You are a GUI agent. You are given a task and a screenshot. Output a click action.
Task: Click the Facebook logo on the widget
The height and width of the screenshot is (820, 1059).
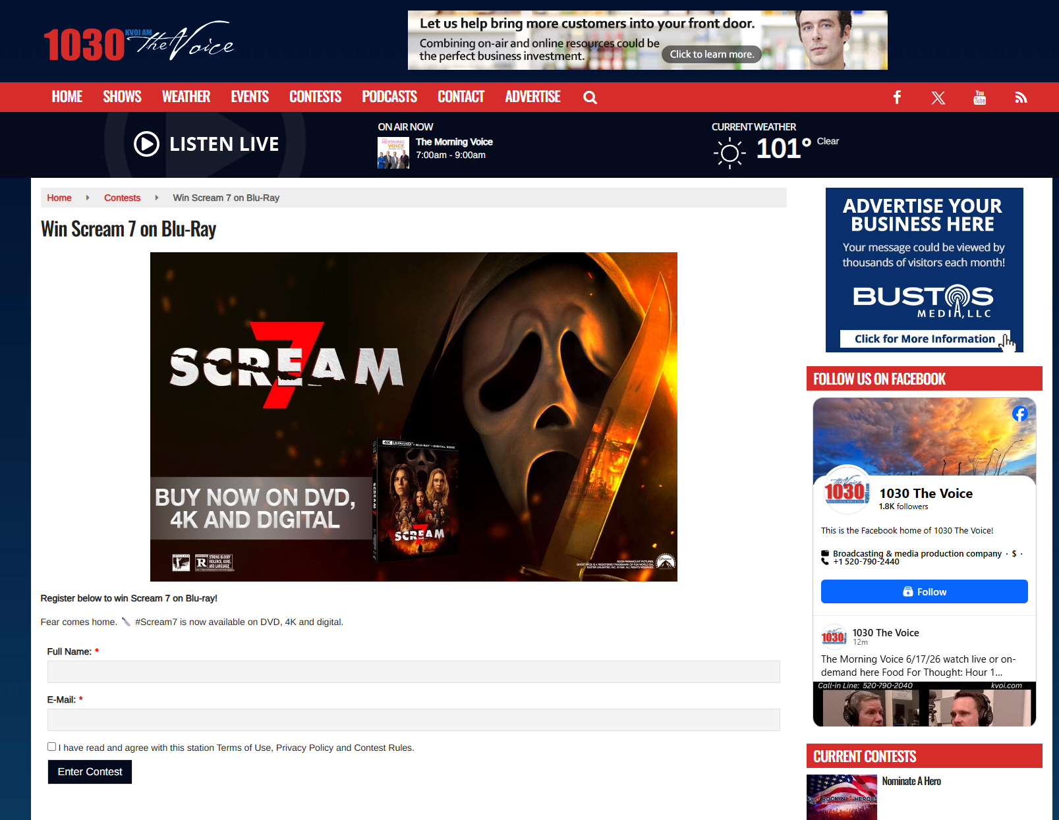coord(1019,414)
